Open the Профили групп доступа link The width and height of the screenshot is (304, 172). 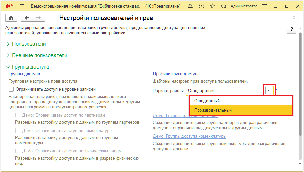pos(176,74)
